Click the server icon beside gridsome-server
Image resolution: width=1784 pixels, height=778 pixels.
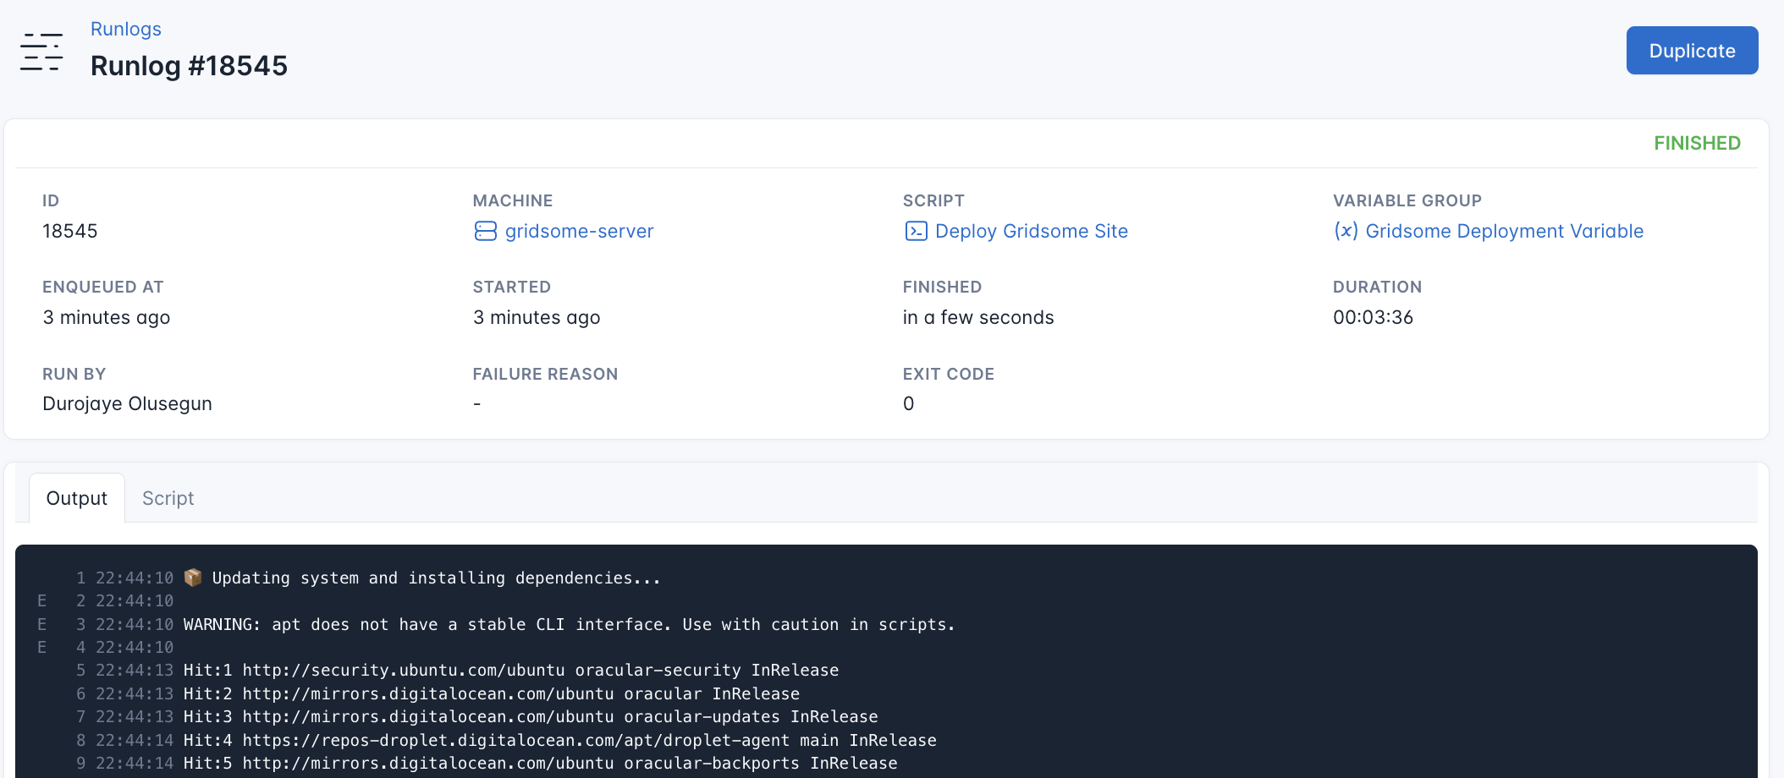pos(485,231)
